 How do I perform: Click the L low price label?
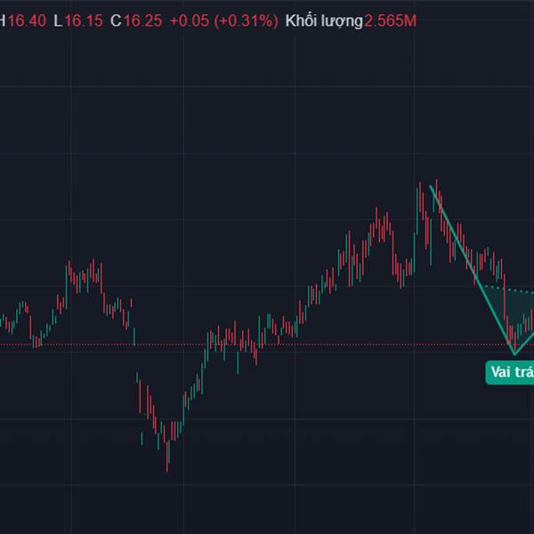point(58,20)
